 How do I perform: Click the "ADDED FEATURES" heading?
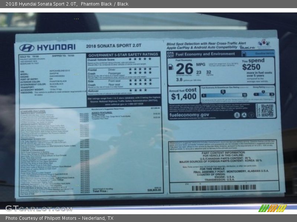[x=102, y=113]
